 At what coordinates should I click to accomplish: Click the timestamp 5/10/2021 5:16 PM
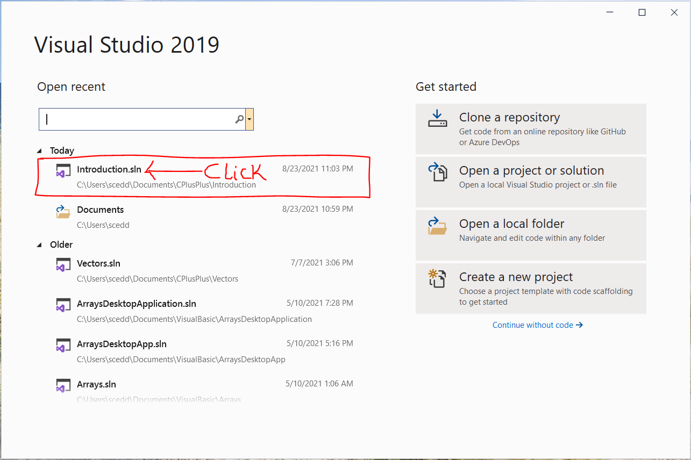click(320, 343)
